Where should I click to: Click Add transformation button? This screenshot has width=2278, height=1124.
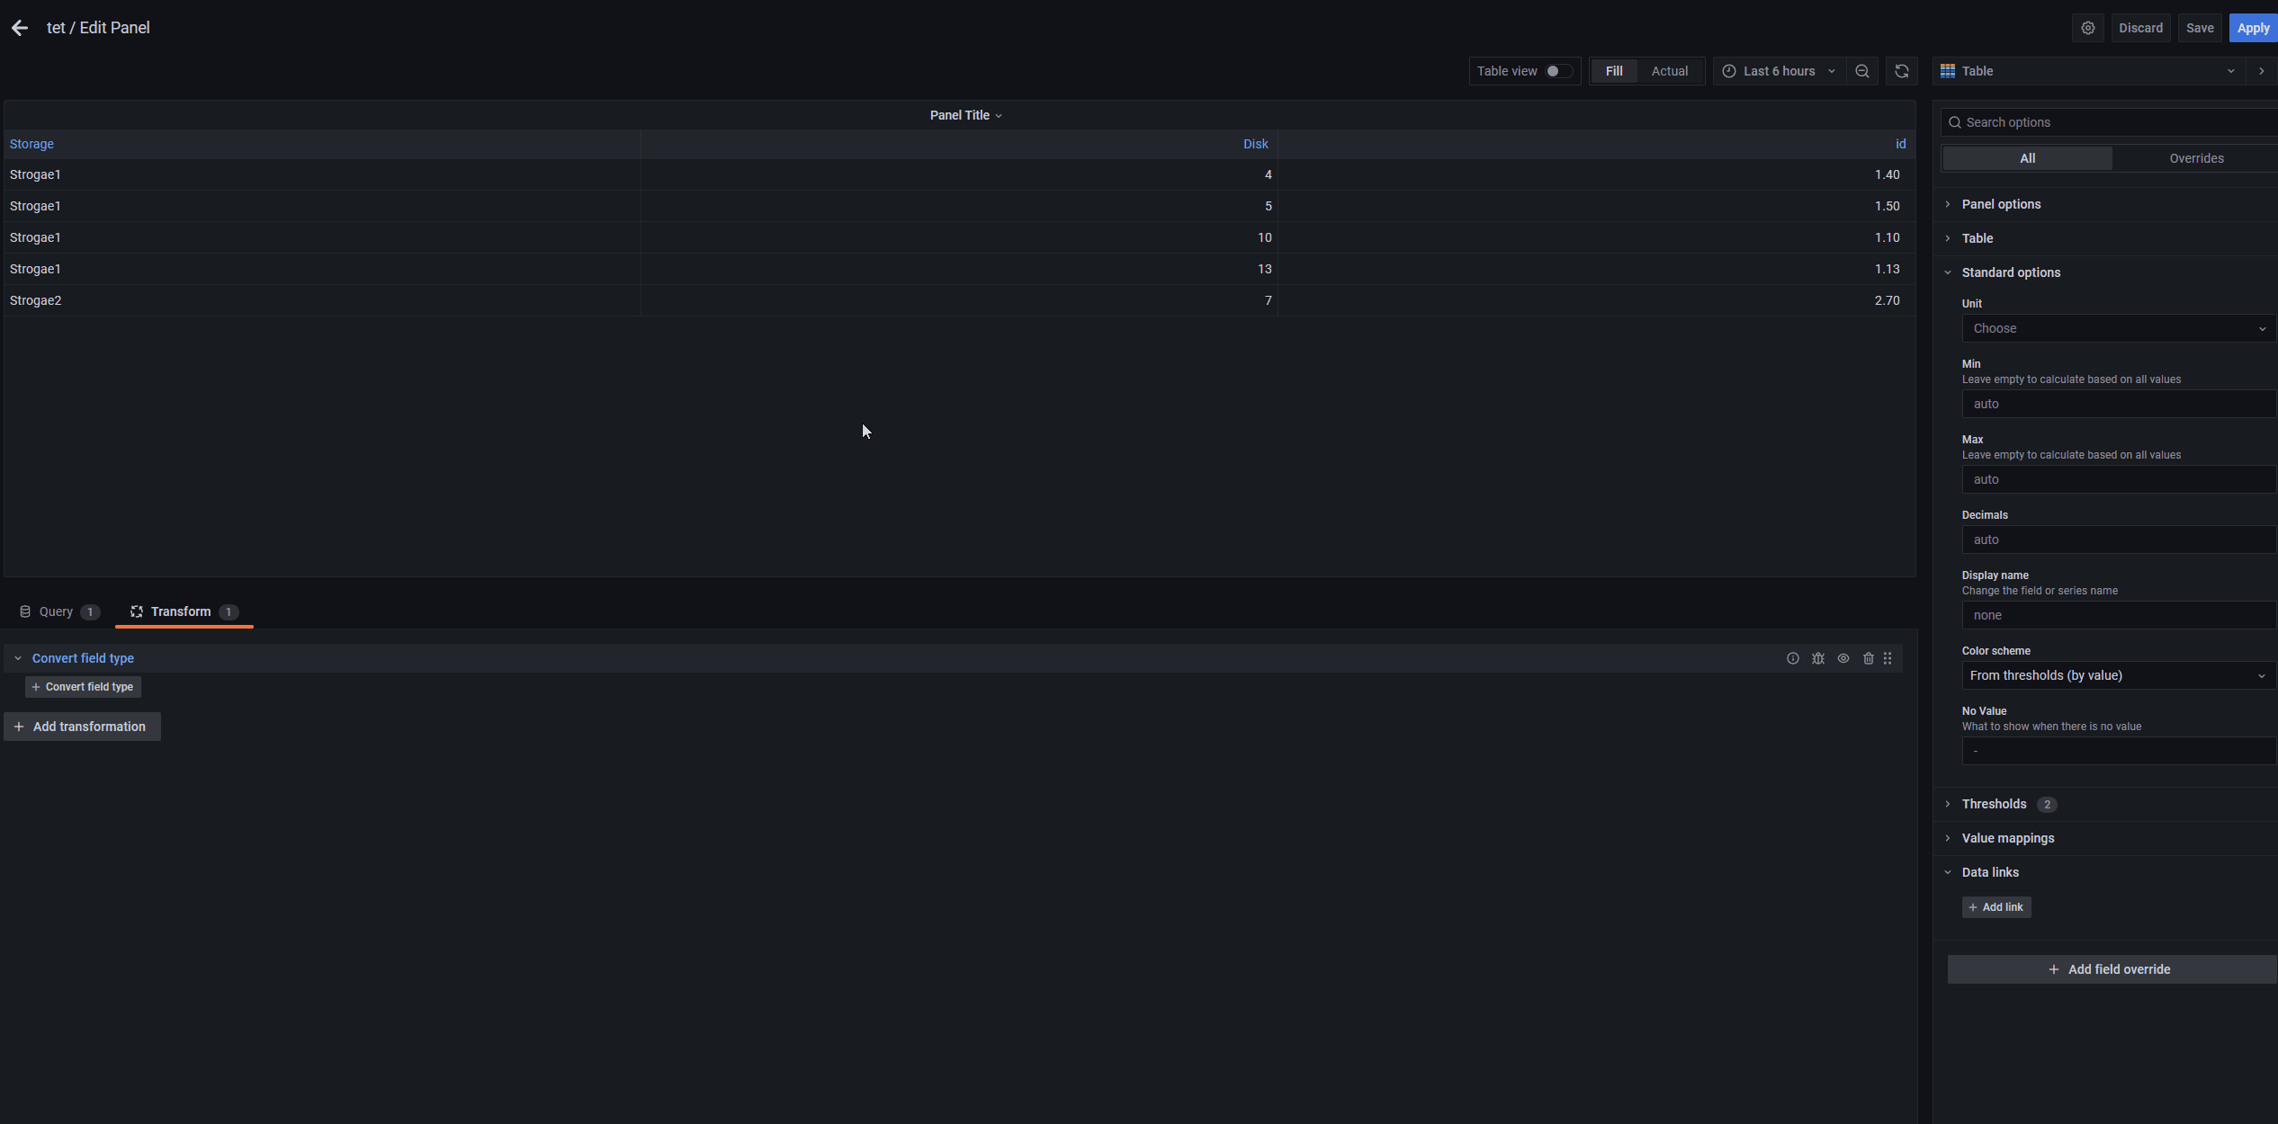[82, 727]
